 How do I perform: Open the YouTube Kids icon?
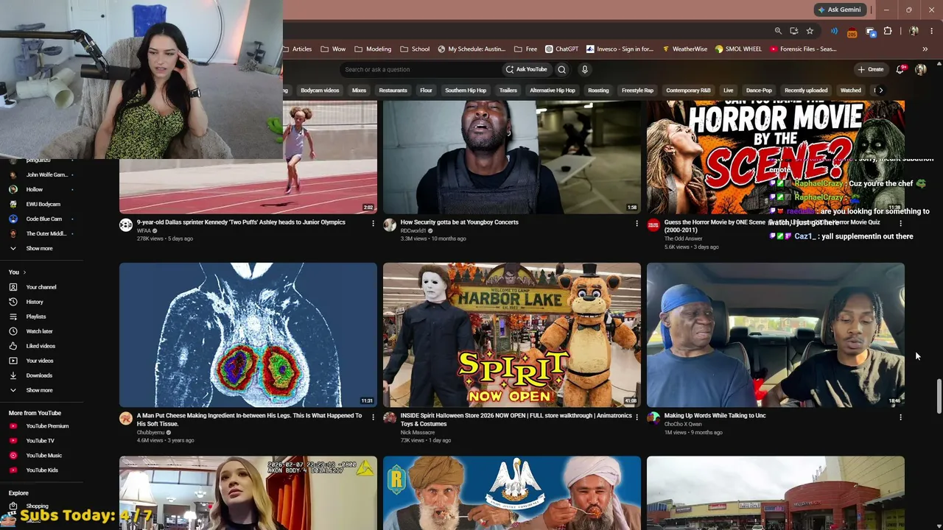[x=13, y=470]
